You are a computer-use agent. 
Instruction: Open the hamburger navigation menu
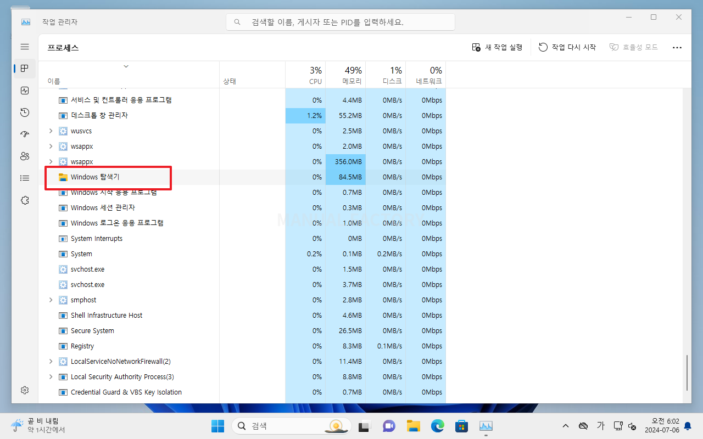(x=25, y=47)
